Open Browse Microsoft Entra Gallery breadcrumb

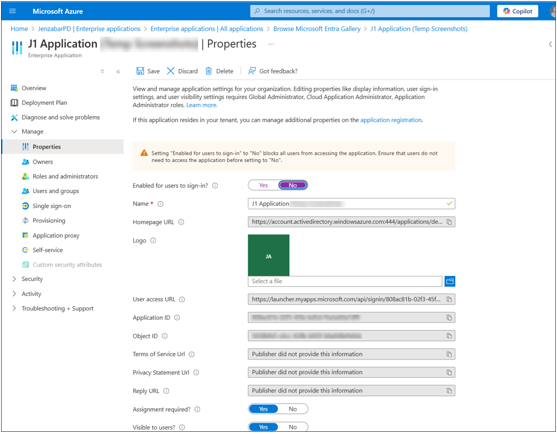[x=317, y=29]
